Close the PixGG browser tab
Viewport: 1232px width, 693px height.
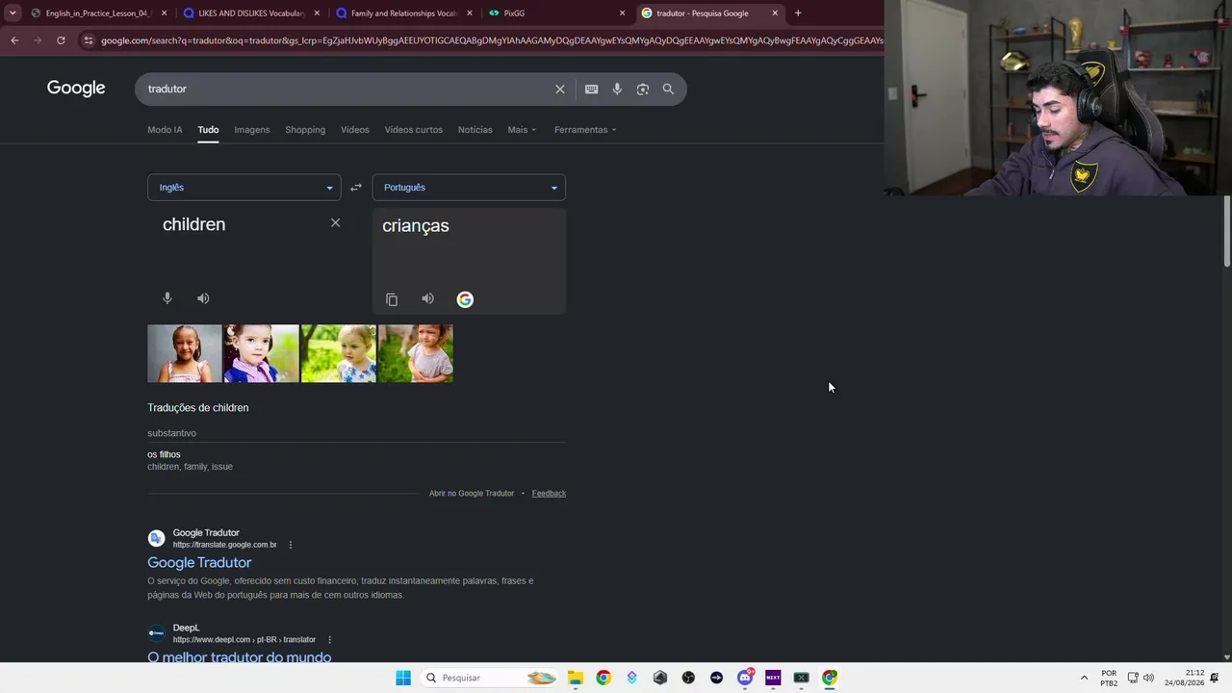click(x=622, y=13)
